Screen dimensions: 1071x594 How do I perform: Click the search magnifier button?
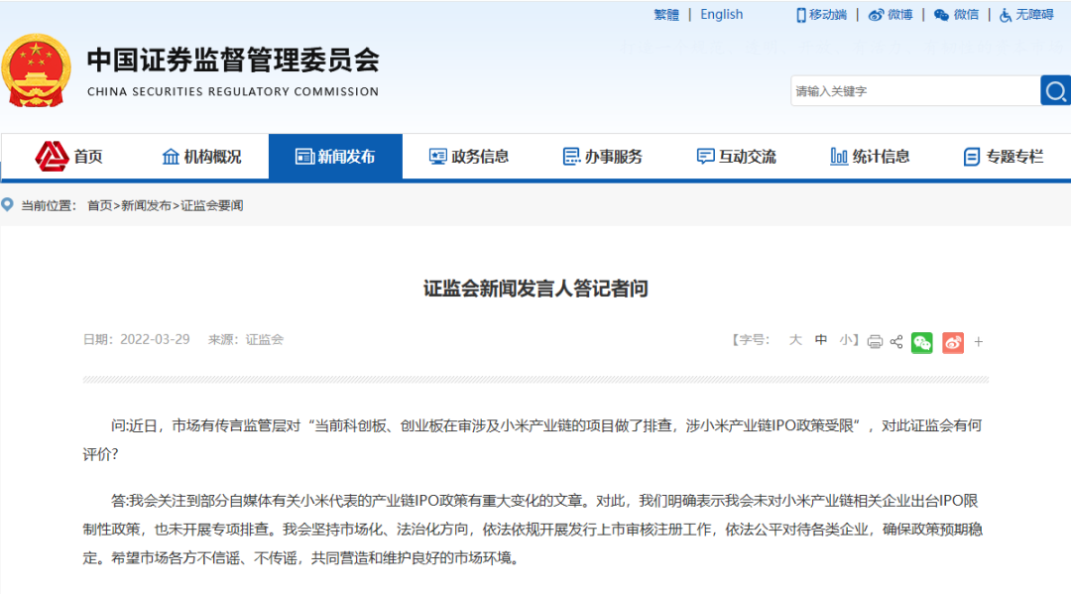pyautogui.click(x=1055, y=91)
